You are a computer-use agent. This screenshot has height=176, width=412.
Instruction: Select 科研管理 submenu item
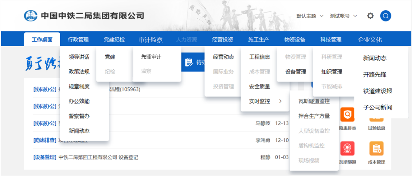click(332, 57)
